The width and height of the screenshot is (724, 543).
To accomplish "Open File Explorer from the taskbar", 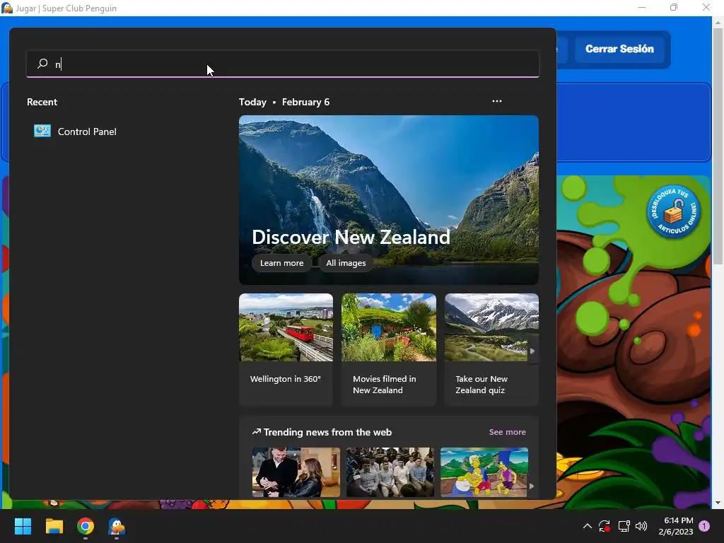I will pos(54,526).
